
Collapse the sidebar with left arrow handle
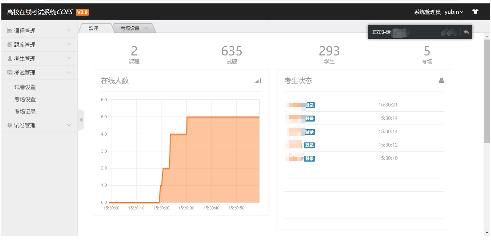click(81, 120)
